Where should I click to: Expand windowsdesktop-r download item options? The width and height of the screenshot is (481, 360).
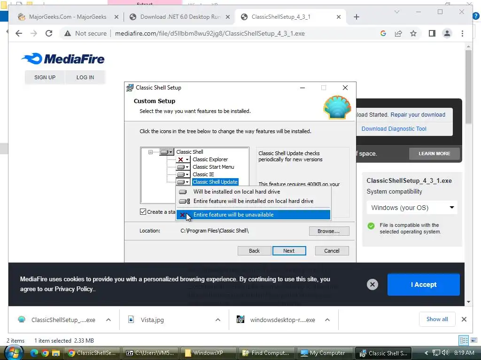pyautogui.click(x=327, y=320)
